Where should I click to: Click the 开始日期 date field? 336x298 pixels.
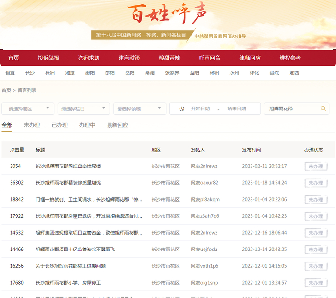[200, 108]
